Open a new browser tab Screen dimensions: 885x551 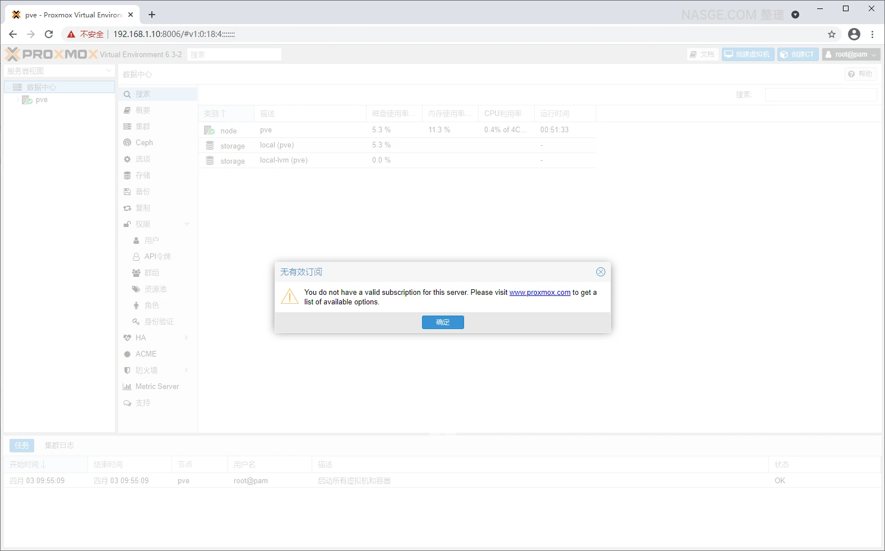pos(152,15)
